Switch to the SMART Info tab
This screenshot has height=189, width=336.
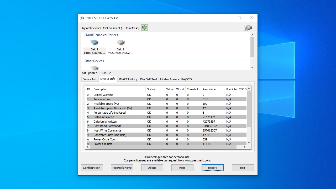[x=108, y=79]
